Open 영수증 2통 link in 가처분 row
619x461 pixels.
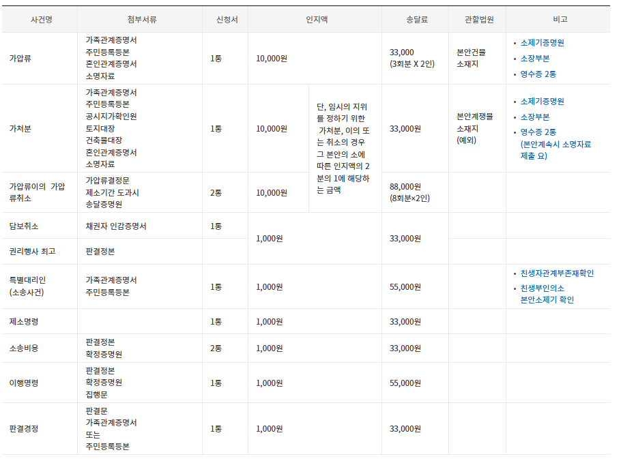(x=538, y=132)
